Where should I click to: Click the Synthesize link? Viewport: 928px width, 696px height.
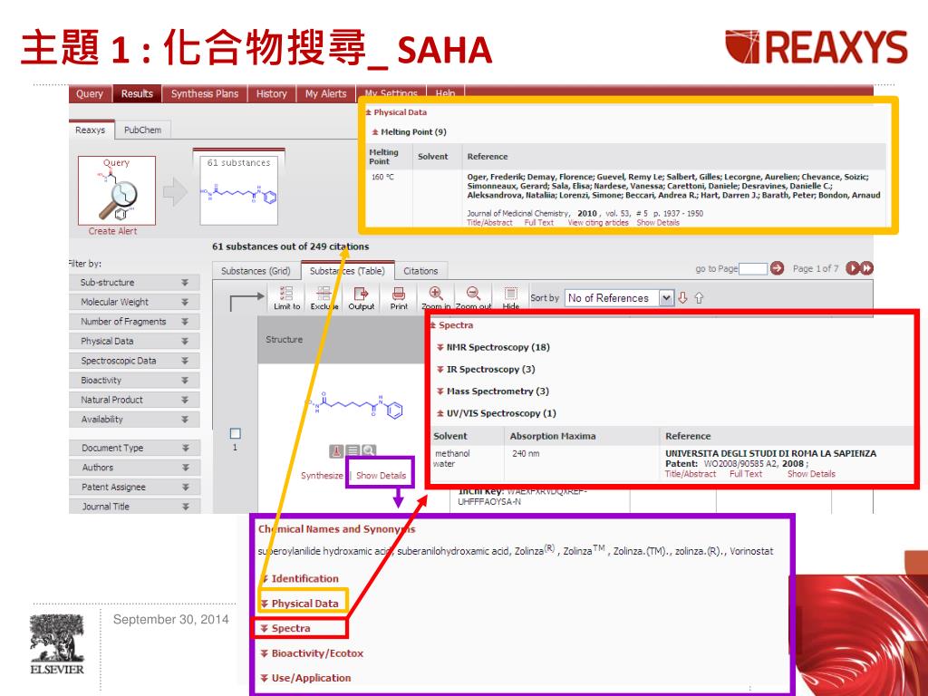(x=322, y=475)
